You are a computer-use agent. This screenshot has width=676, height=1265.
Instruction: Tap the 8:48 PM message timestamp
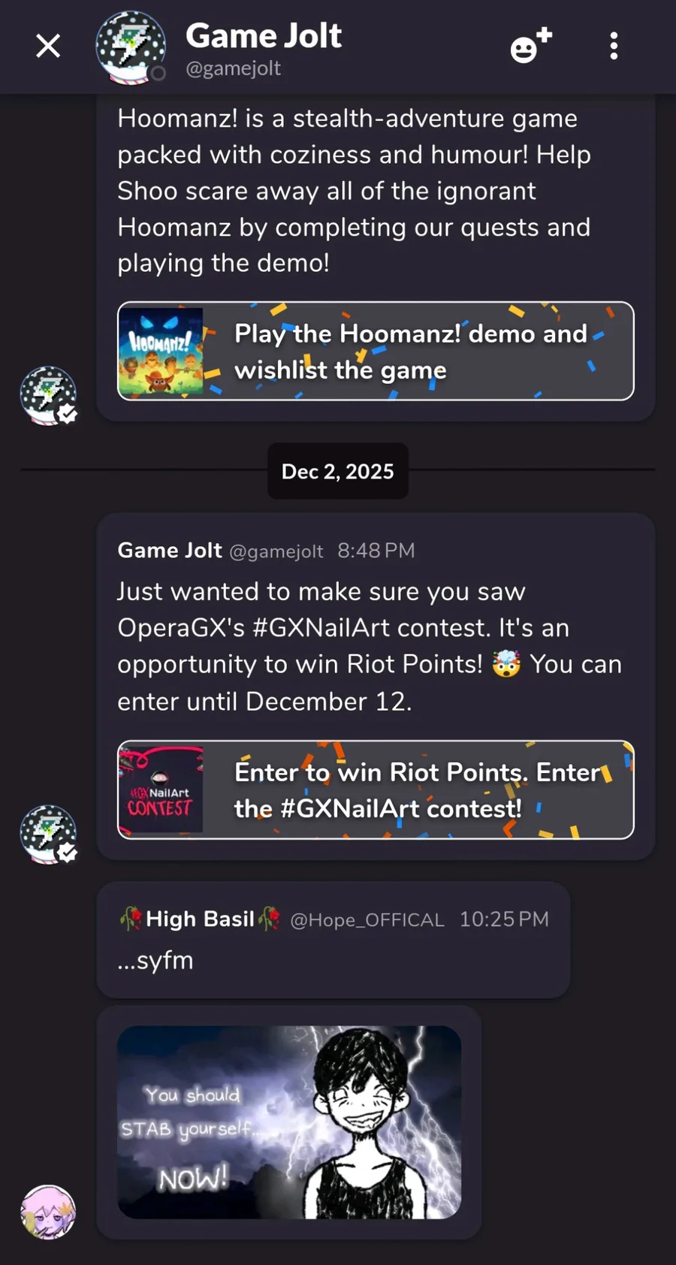click(x=376, y=551)
